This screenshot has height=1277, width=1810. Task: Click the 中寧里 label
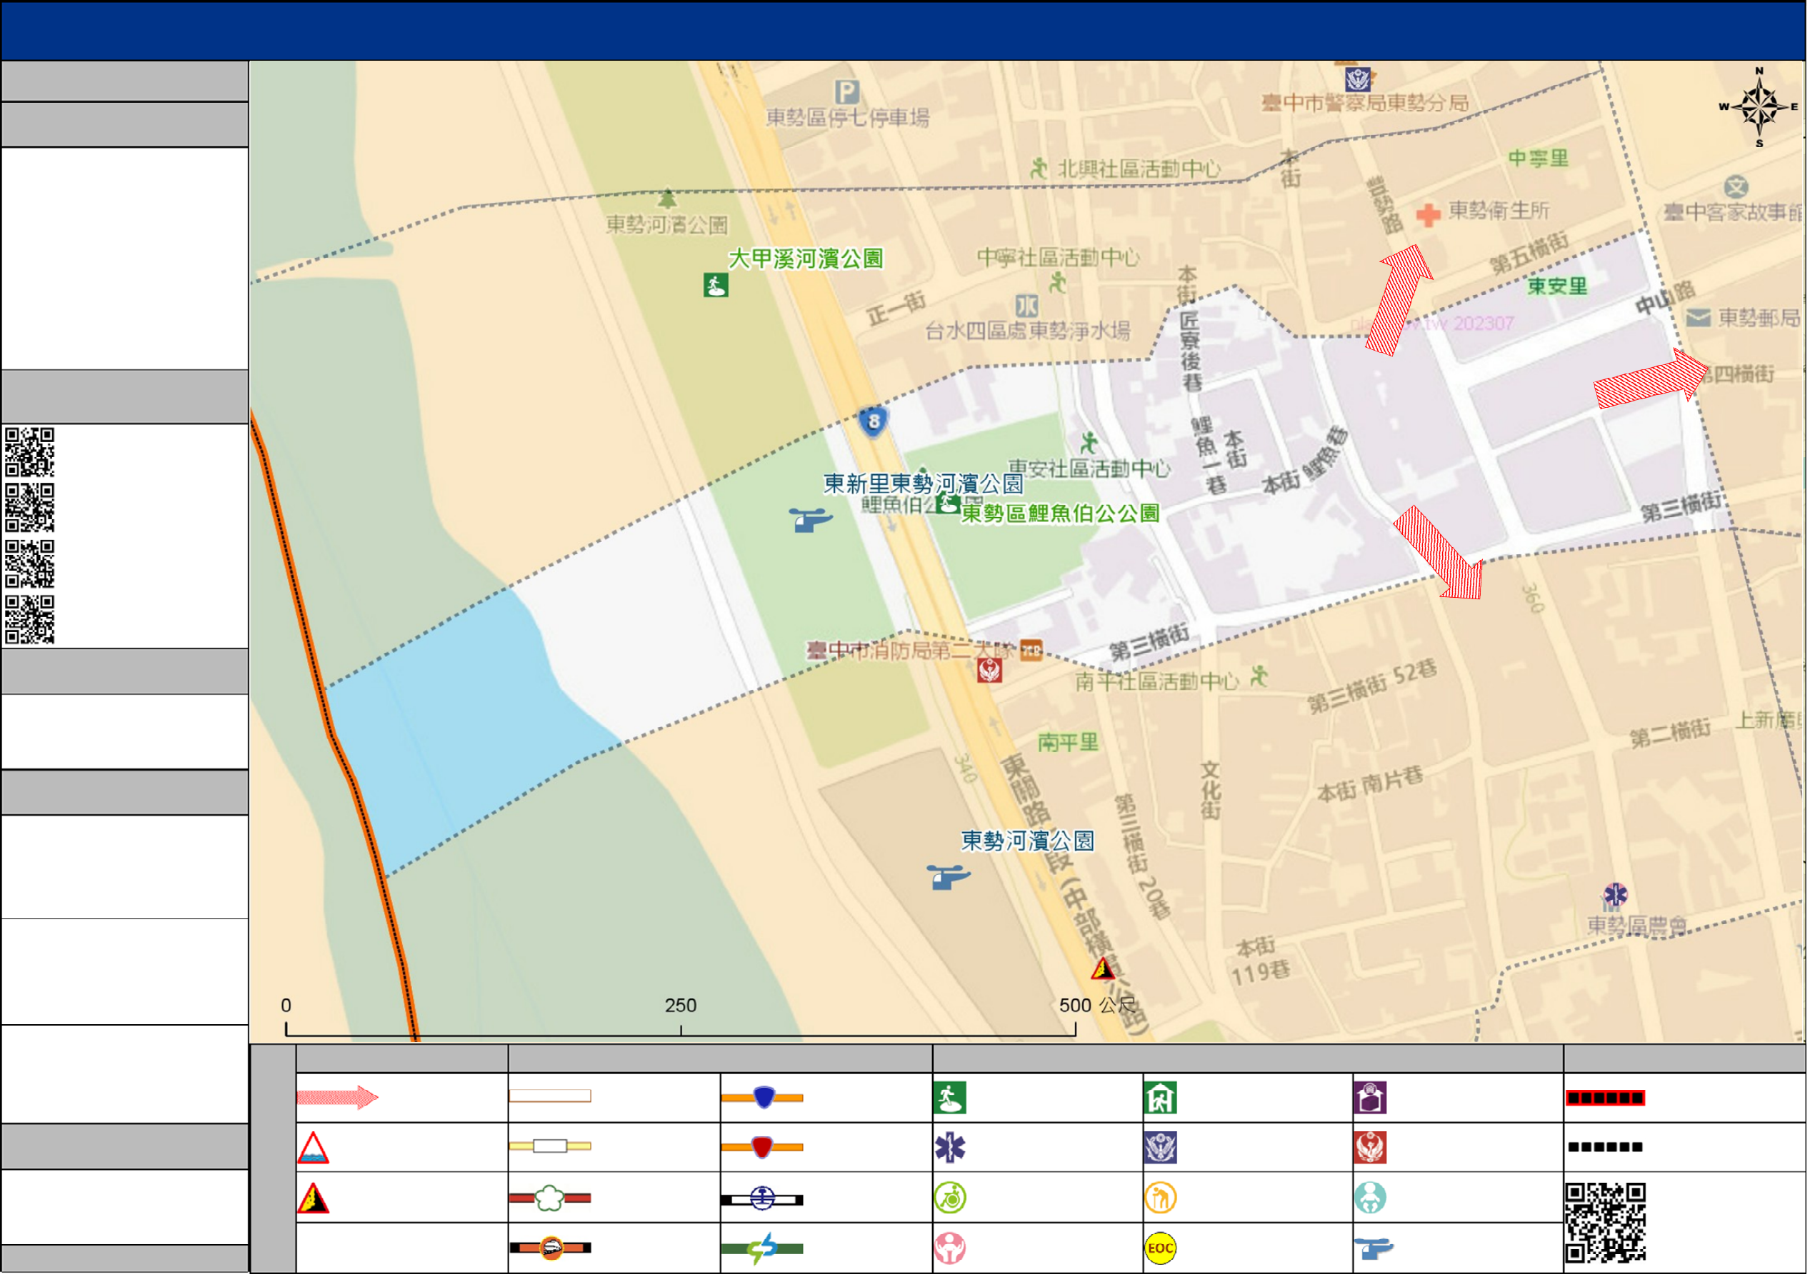pyautogui.click(x=1539, y=159)
